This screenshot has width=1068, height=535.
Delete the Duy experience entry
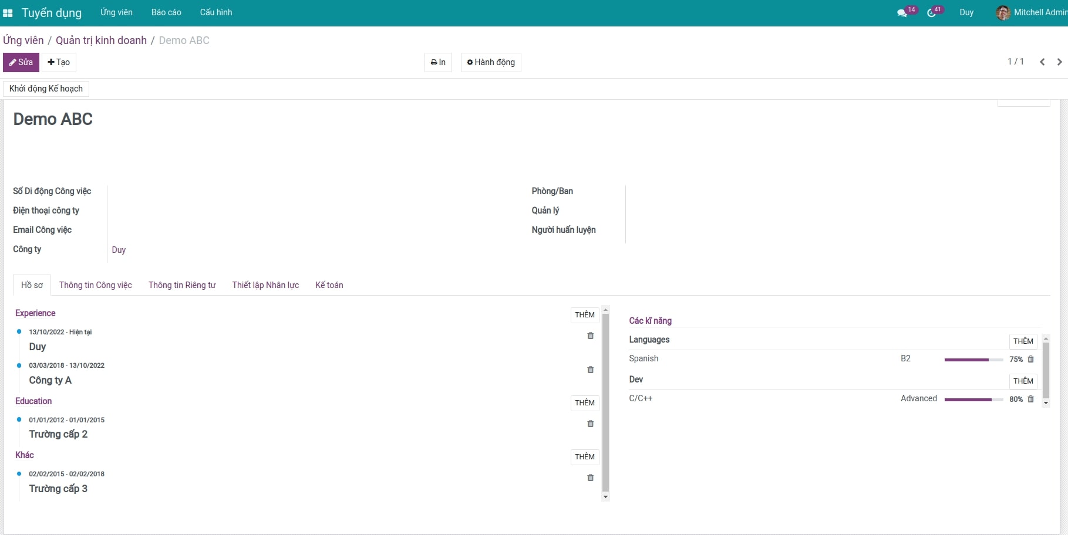pyautogui.click(x=590, y=336)
